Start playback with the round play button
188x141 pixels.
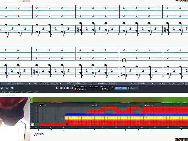[64, 88]
